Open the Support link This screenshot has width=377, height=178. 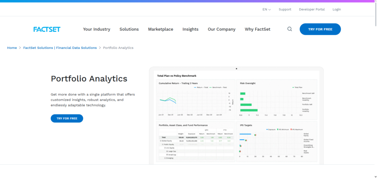coord(285,9)
